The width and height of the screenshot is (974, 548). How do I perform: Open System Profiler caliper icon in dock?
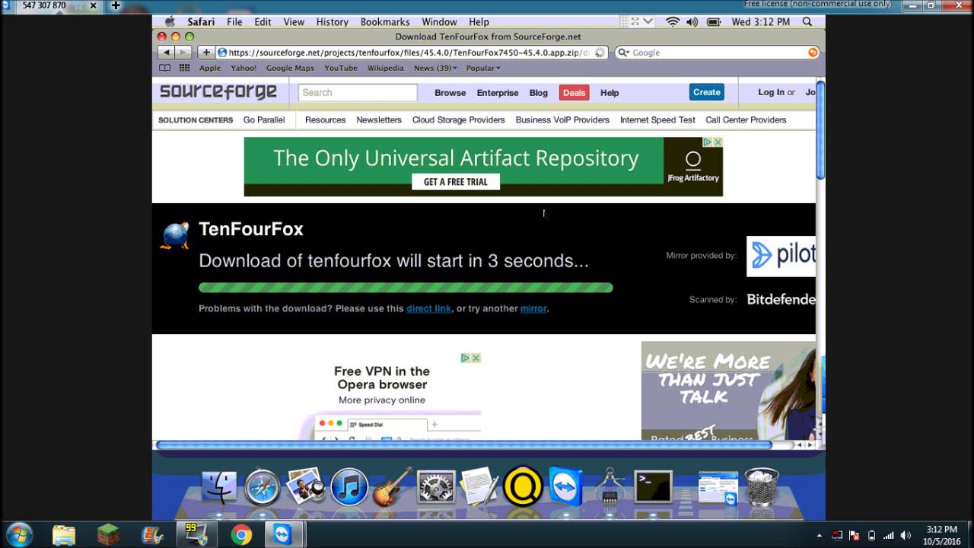[x=610, y=487]
